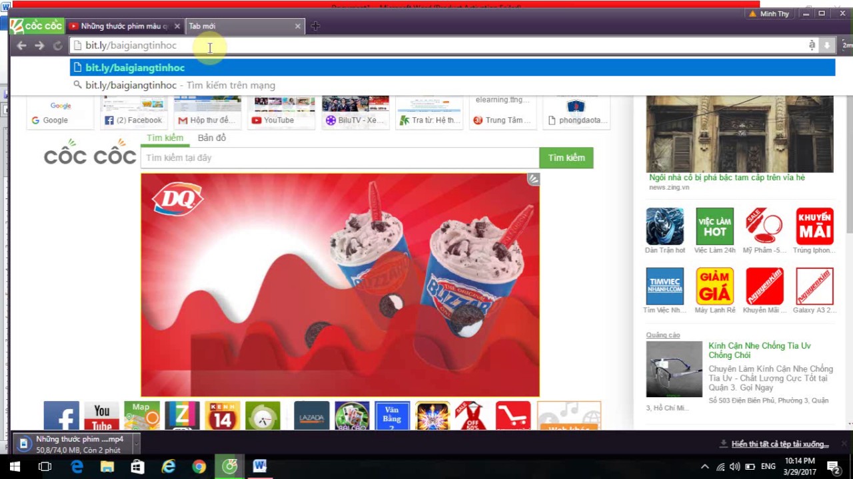The image size is (853, 479).
Task: Open the 'Kính Cận Nhẹ Chống Tia Uv' ad link
Action: coord(760,351)
